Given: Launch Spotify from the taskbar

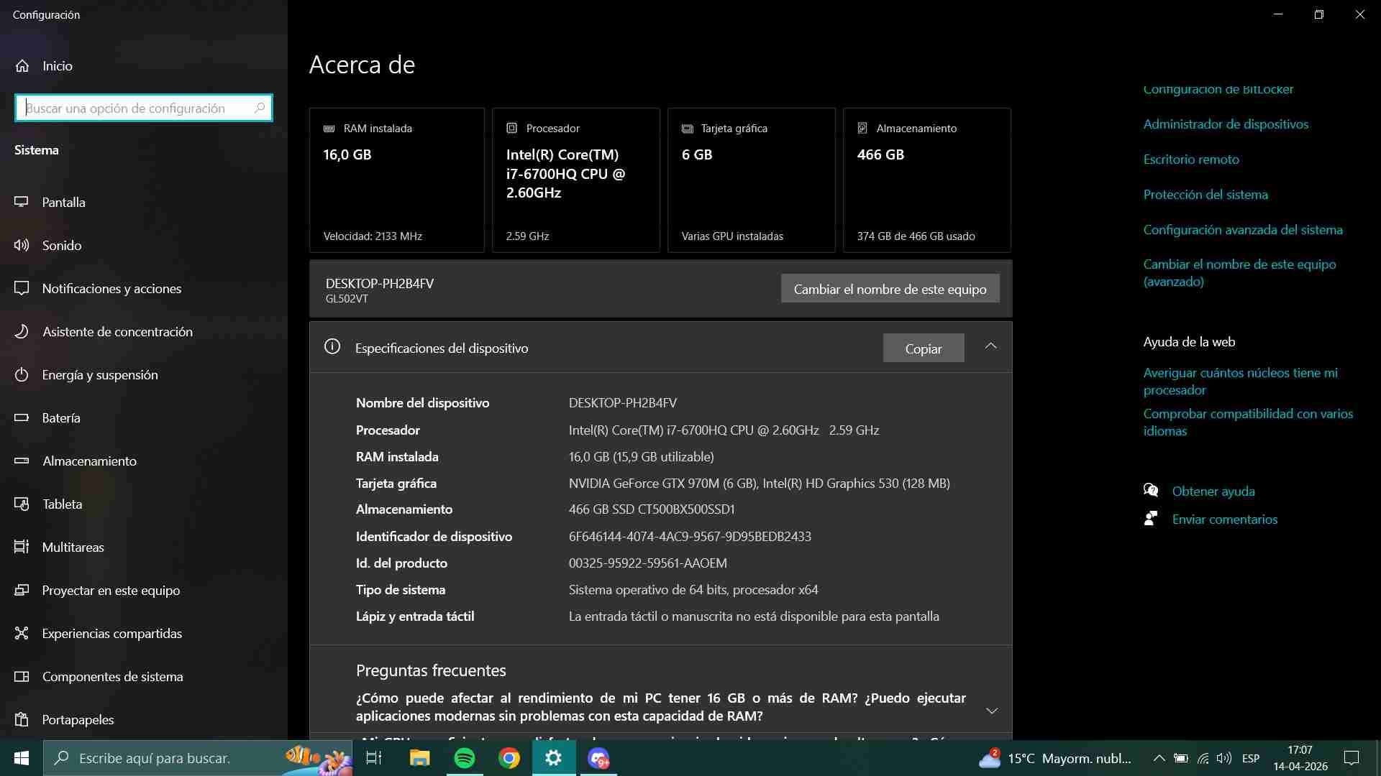Looking at the screenshot, I should [464, 758].
